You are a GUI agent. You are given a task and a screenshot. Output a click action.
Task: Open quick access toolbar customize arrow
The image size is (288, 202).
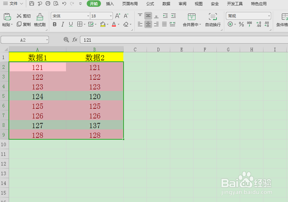point(80,4)
